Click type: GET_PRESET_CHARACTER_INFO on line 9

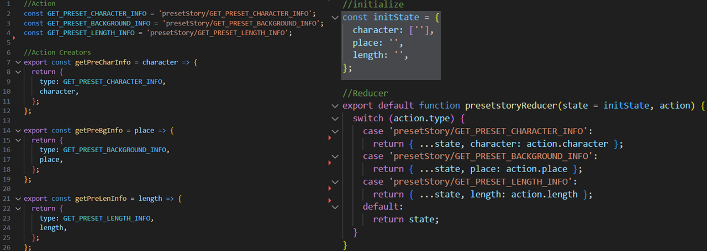102,82
